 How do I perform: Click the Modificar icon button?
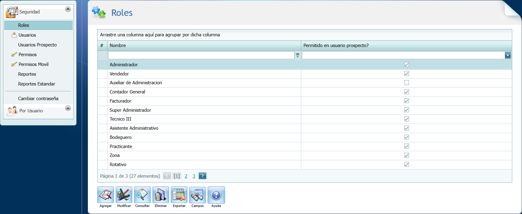(x=124, y=195)
